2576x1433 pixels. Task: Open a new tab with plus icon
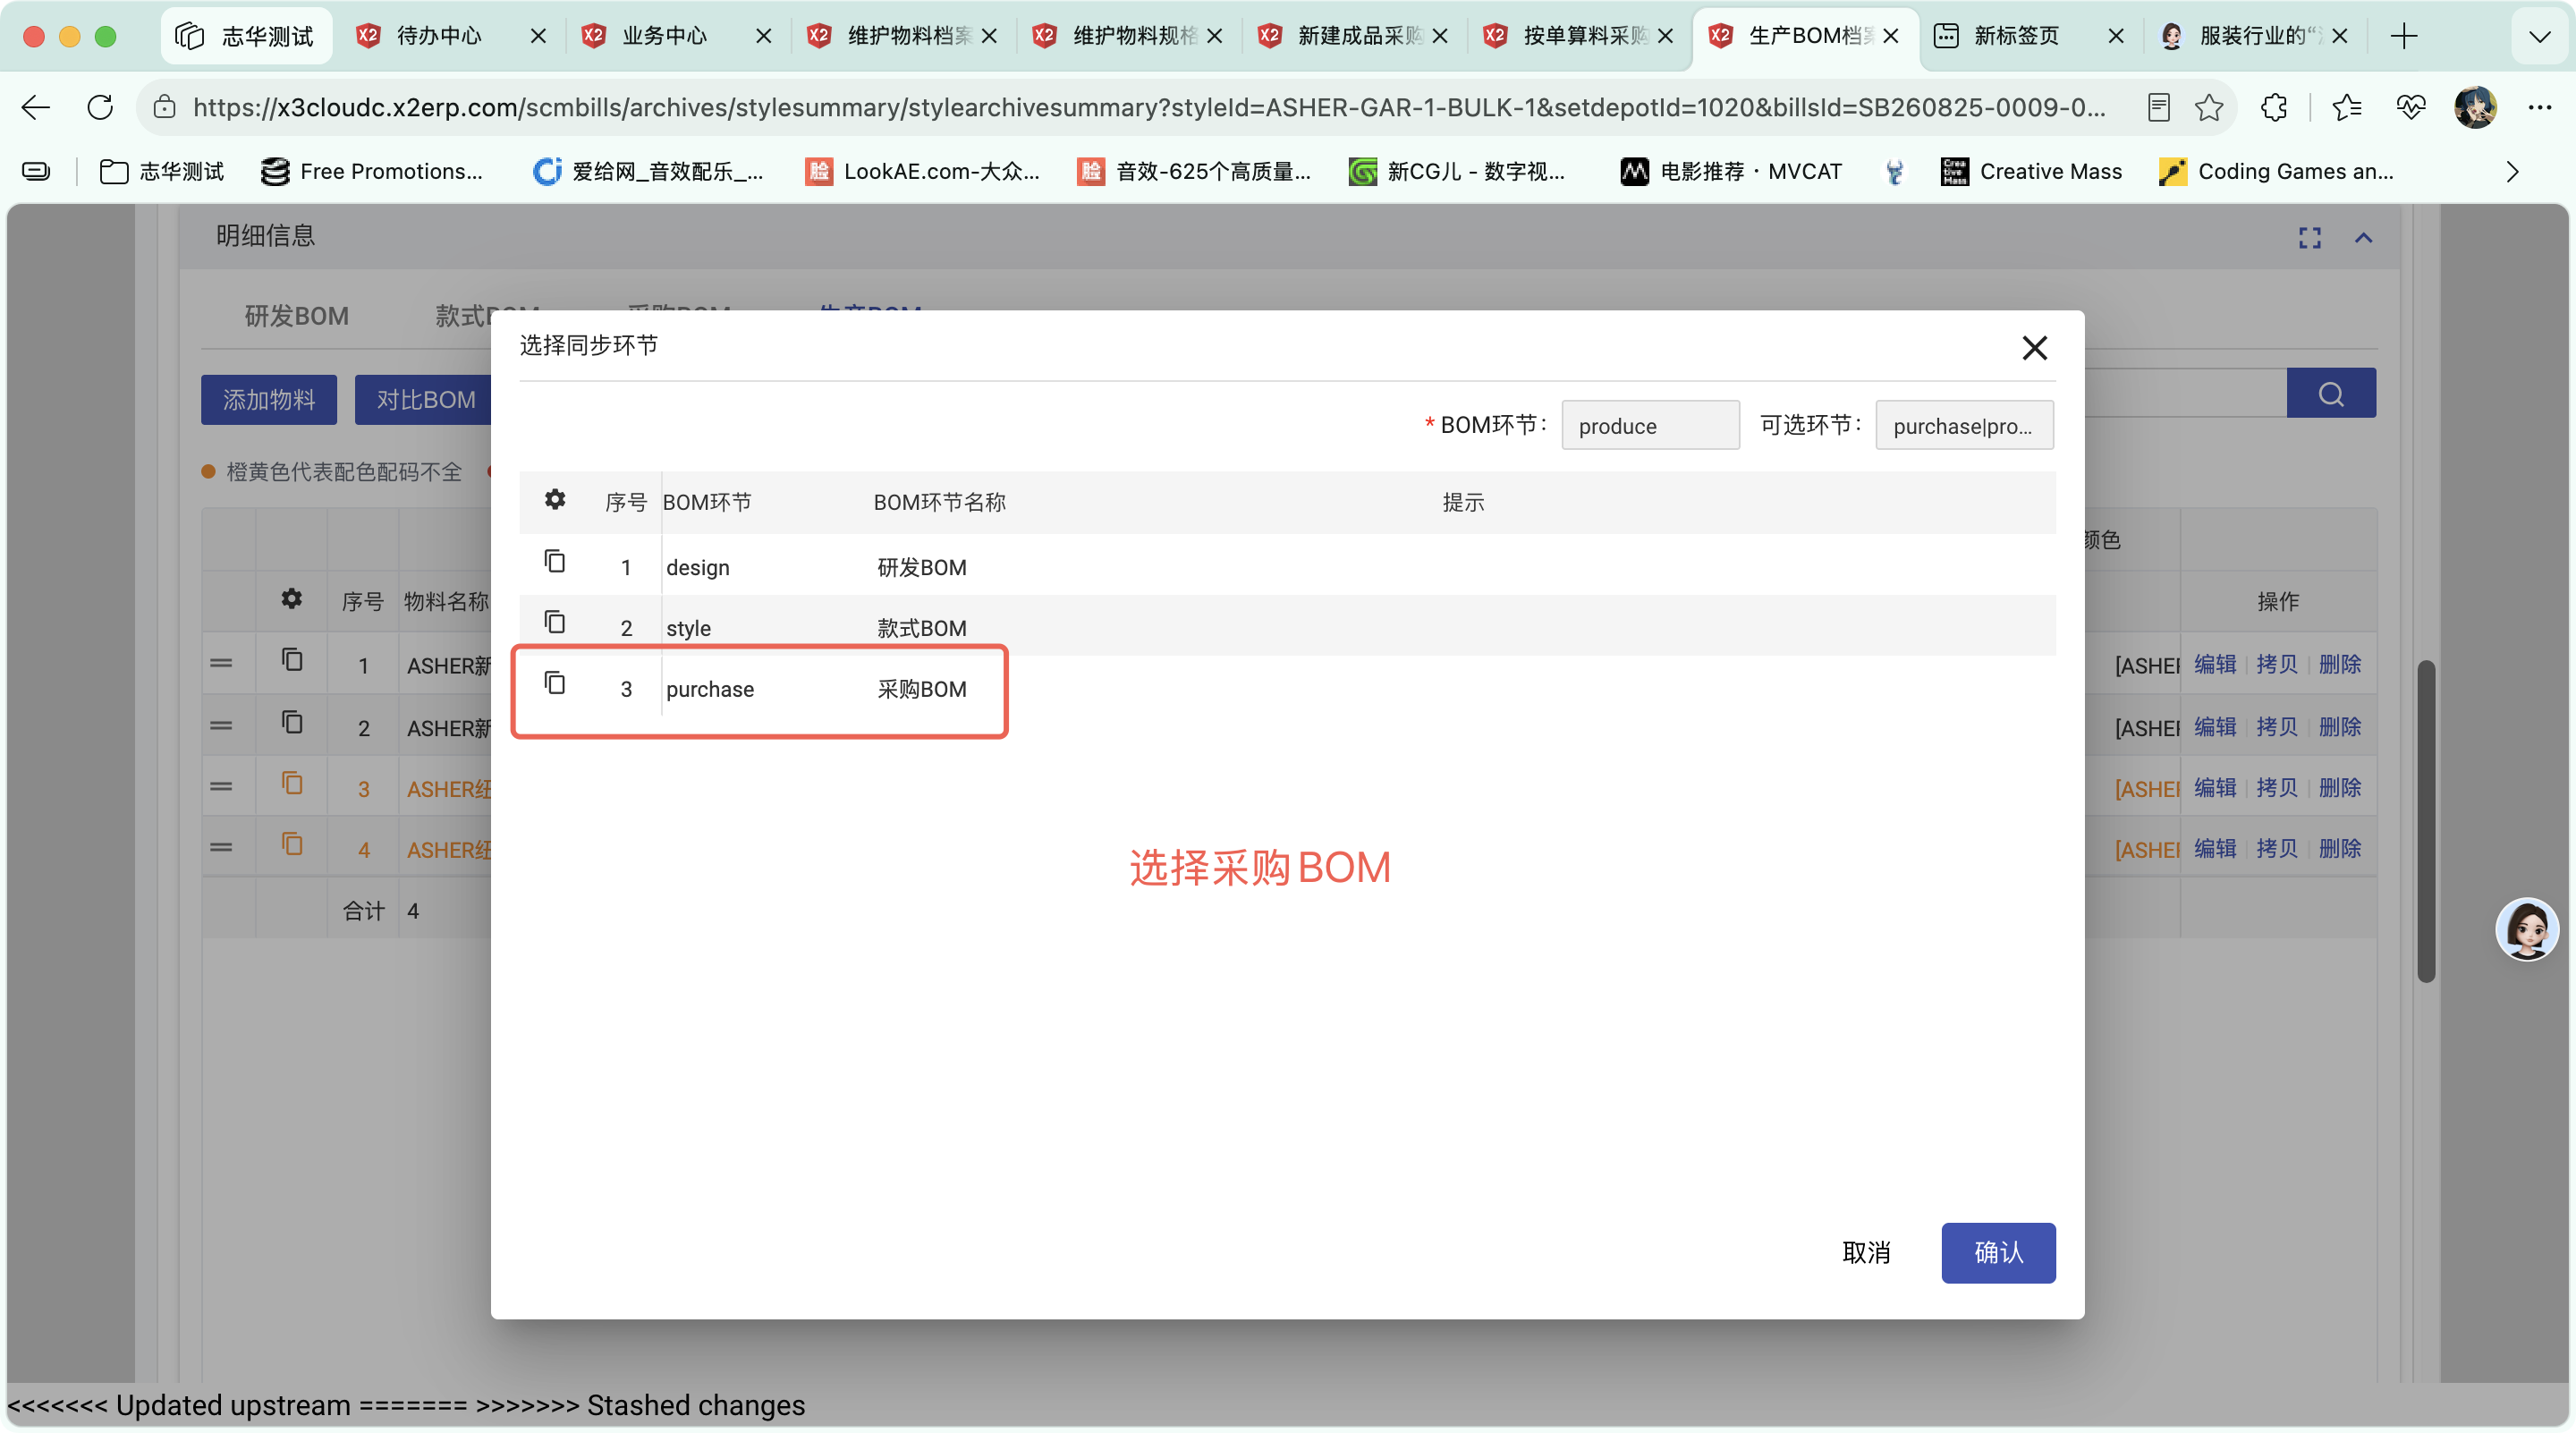2404,36
